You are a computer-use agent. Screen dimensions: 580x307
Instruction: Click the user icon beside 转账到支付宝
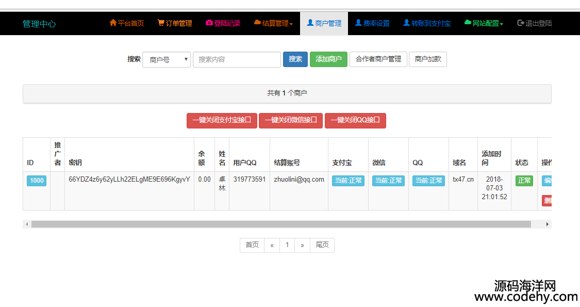click(406, 23)
